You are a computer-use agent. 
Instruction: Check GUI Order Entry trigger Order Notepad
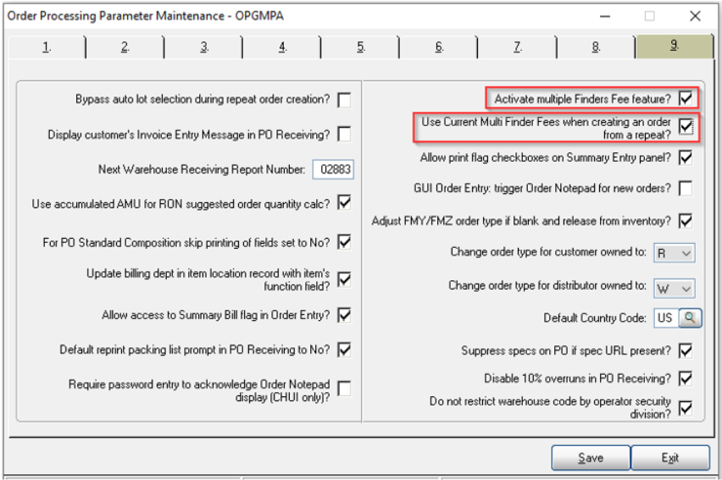pyautogui.click(x=686, y=188)
